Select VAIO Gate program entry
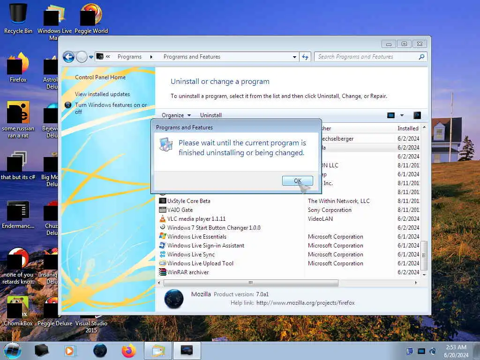Viewport: 480px width, 360px height. click(x=180, y=210)
